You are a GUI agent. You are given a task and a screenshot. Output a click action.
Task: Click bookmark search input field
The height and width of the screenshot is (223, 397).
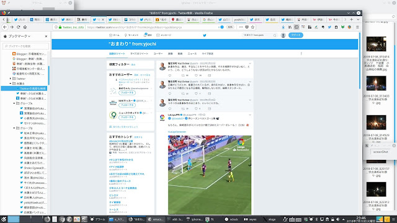[x=26, y=46]
